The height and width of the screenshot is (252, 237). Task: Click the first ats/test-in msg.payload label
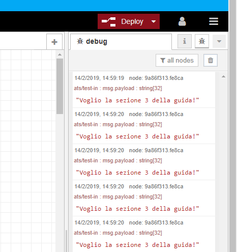coord(118,88)
